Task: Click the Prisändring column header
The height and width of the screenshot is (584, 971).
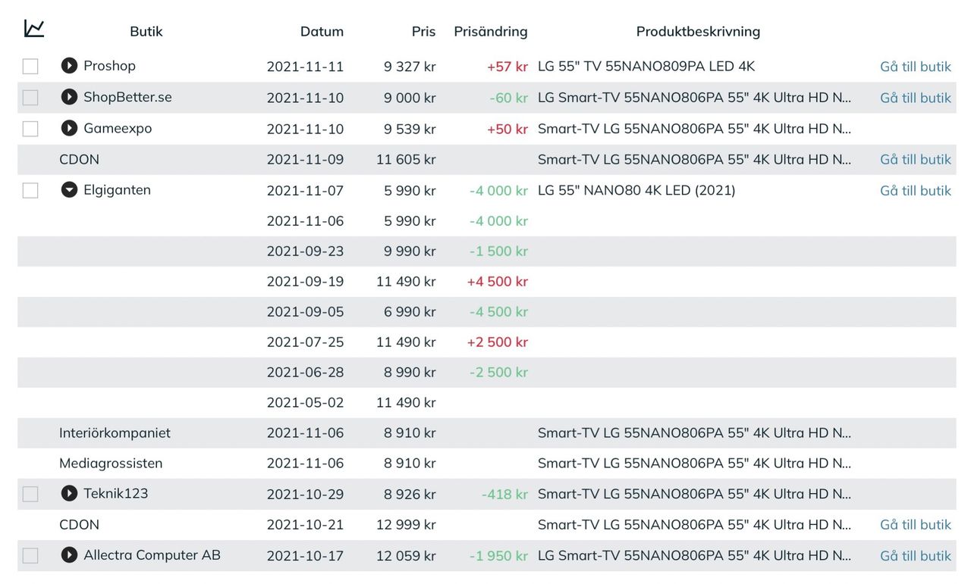Action: click(490, 32)
